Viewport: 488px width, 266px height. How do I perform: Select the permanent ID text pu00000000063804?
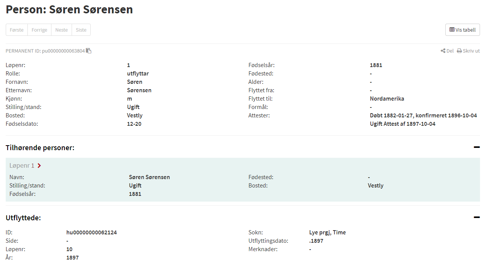tap(63, 51)
